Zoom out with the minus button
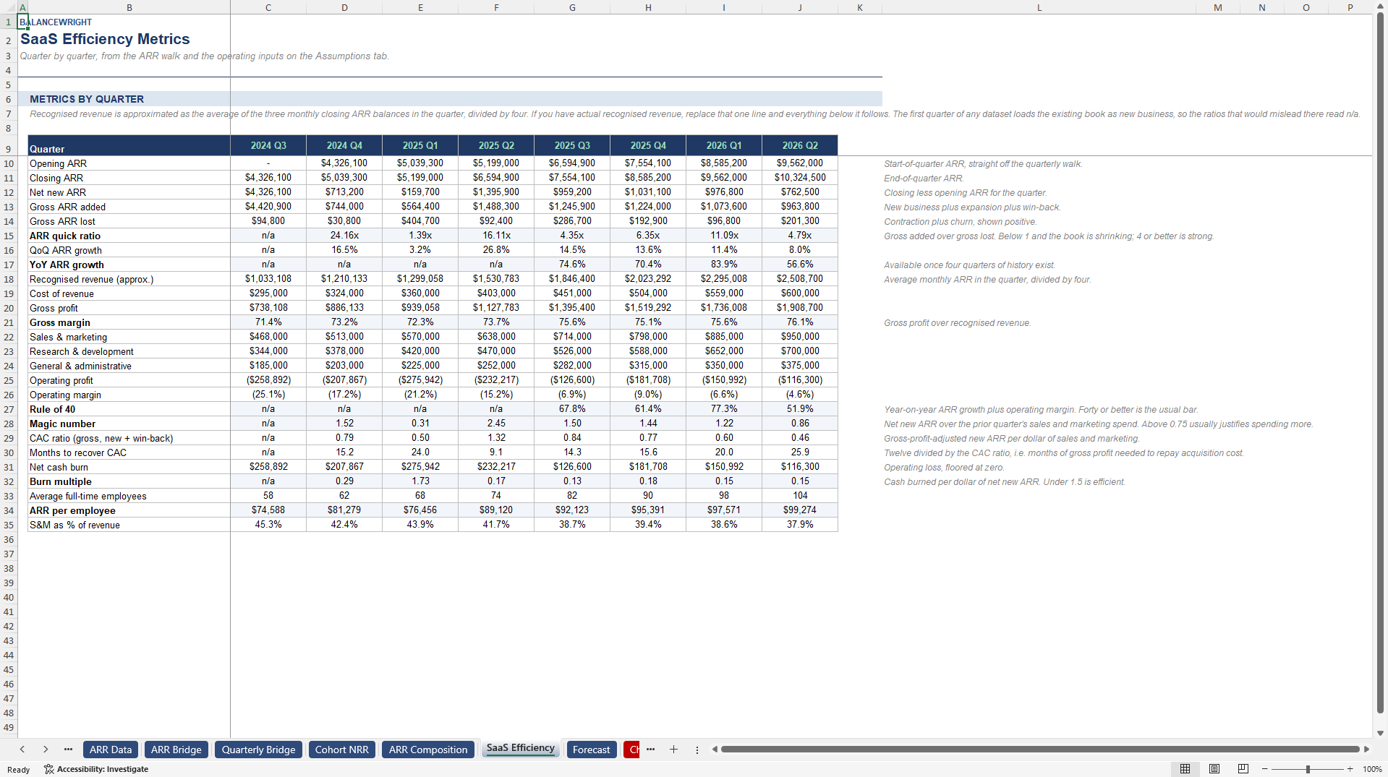This screenshot has width=1388, height=777. click(1265, 769)
